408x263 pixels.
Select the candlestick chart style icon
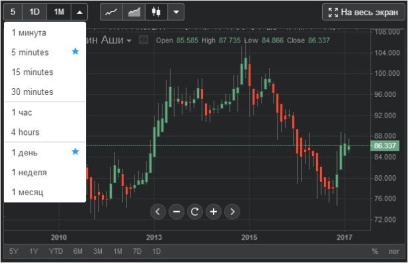coord(156,12)
